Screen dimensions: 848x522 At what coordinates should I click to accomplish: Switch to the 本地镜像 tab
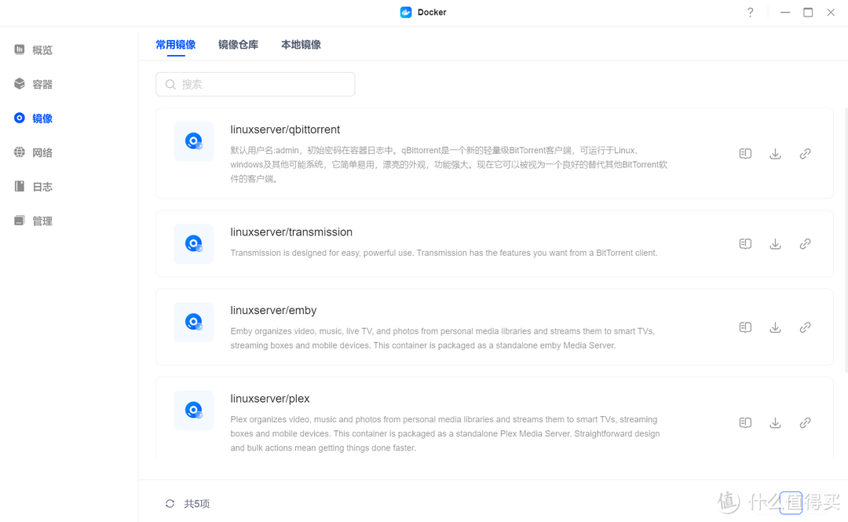pos(301,45)
